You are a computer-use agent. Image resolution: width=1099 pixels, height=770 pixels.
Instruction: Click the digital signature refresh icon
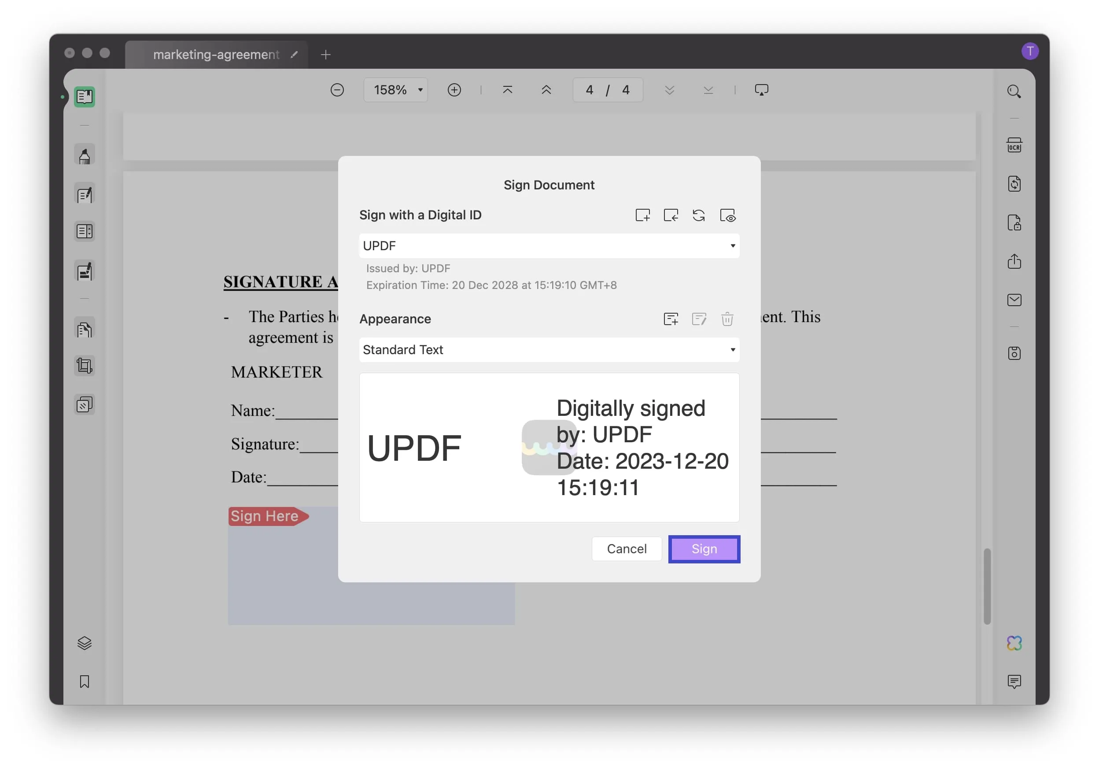click(x=699, y=215)
